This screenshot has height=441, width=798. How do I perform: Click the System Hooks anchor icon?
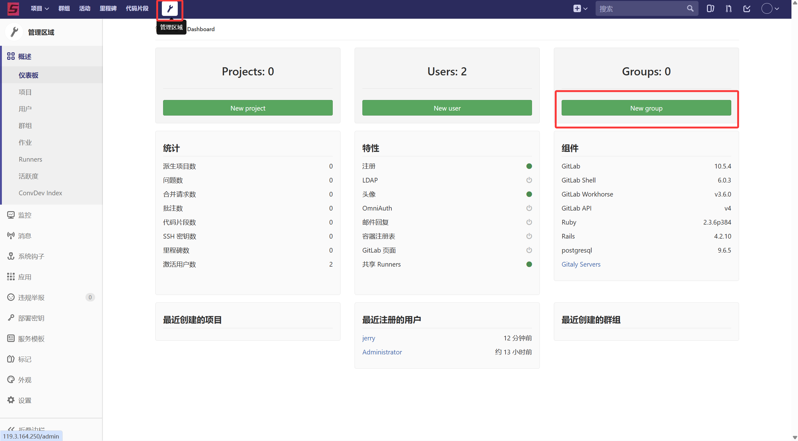[11, 256]
